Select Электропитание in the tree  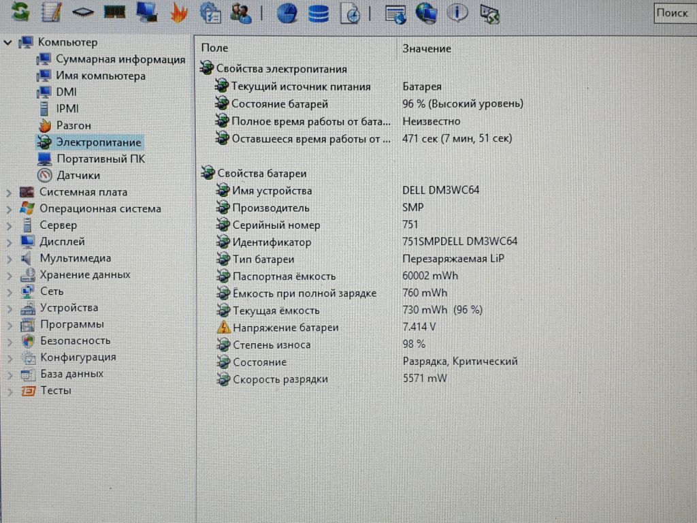click(x=98, y=142)
